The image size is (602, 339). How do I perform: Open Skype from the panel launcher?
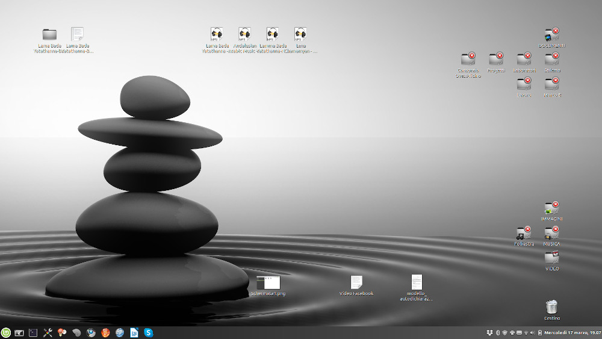pos(148,332)
